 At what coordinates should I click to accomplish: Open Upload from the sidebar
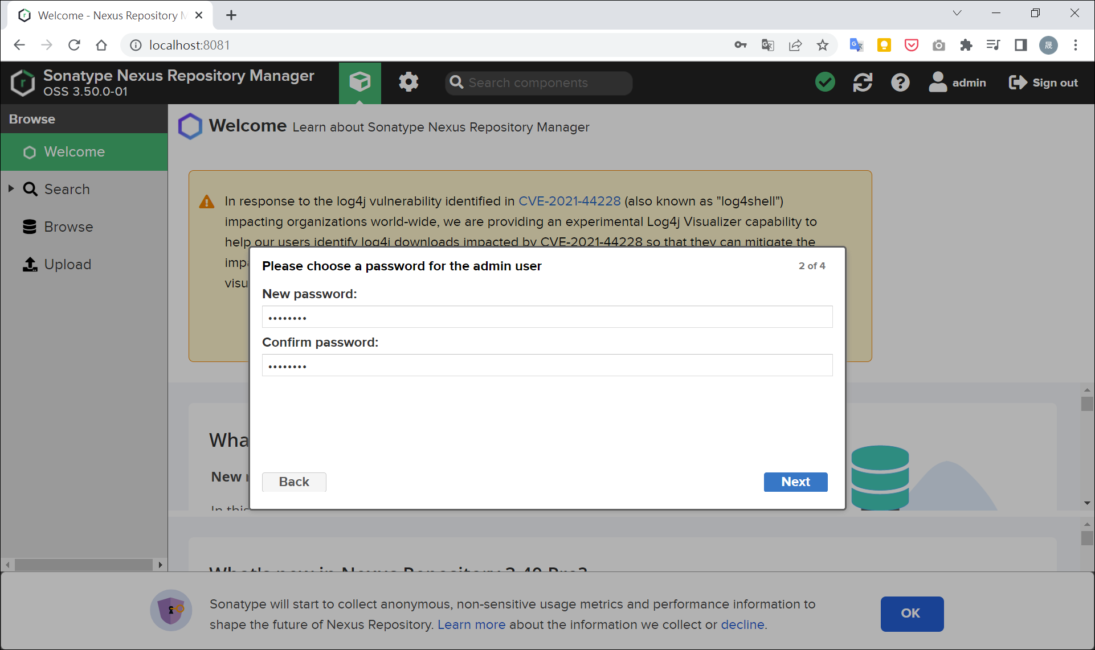click(67, 264)
